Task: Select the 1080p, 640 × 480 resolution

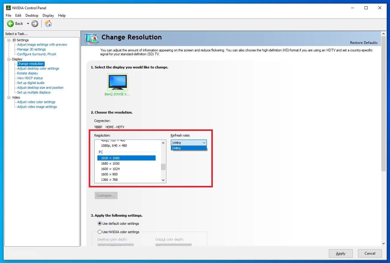Action: click(114, 146)
